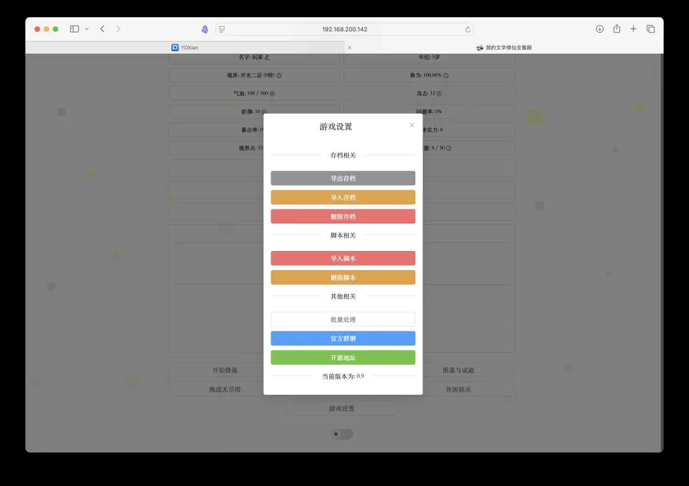Open 批量处理 in settings
The height and width of the screenshot is (486, 689).
pyautogui.click(x=343, y=319)
